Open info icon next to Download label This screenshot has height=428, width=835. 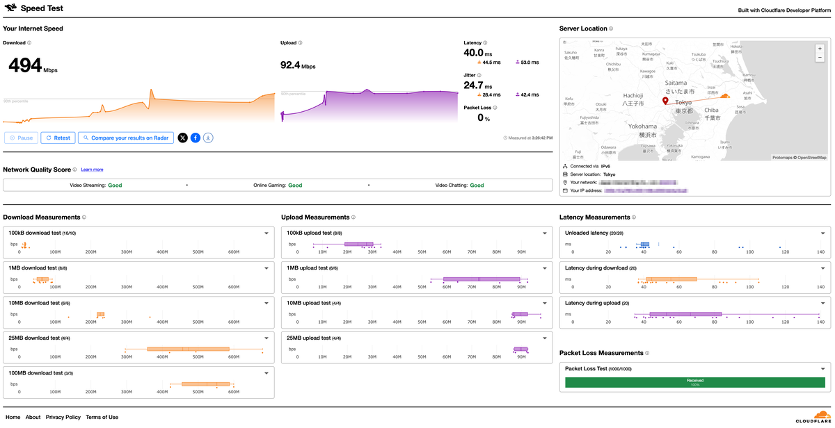coord(29,43)
